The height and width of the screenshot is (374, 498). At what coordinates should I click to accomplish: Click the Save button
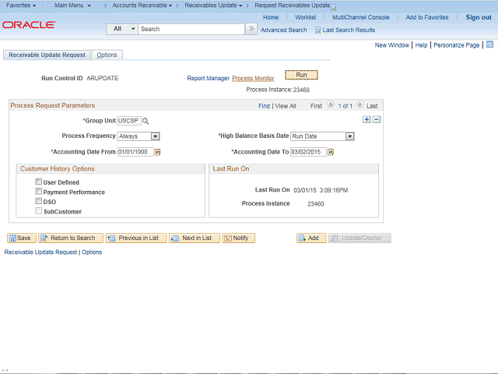[22, 238]
